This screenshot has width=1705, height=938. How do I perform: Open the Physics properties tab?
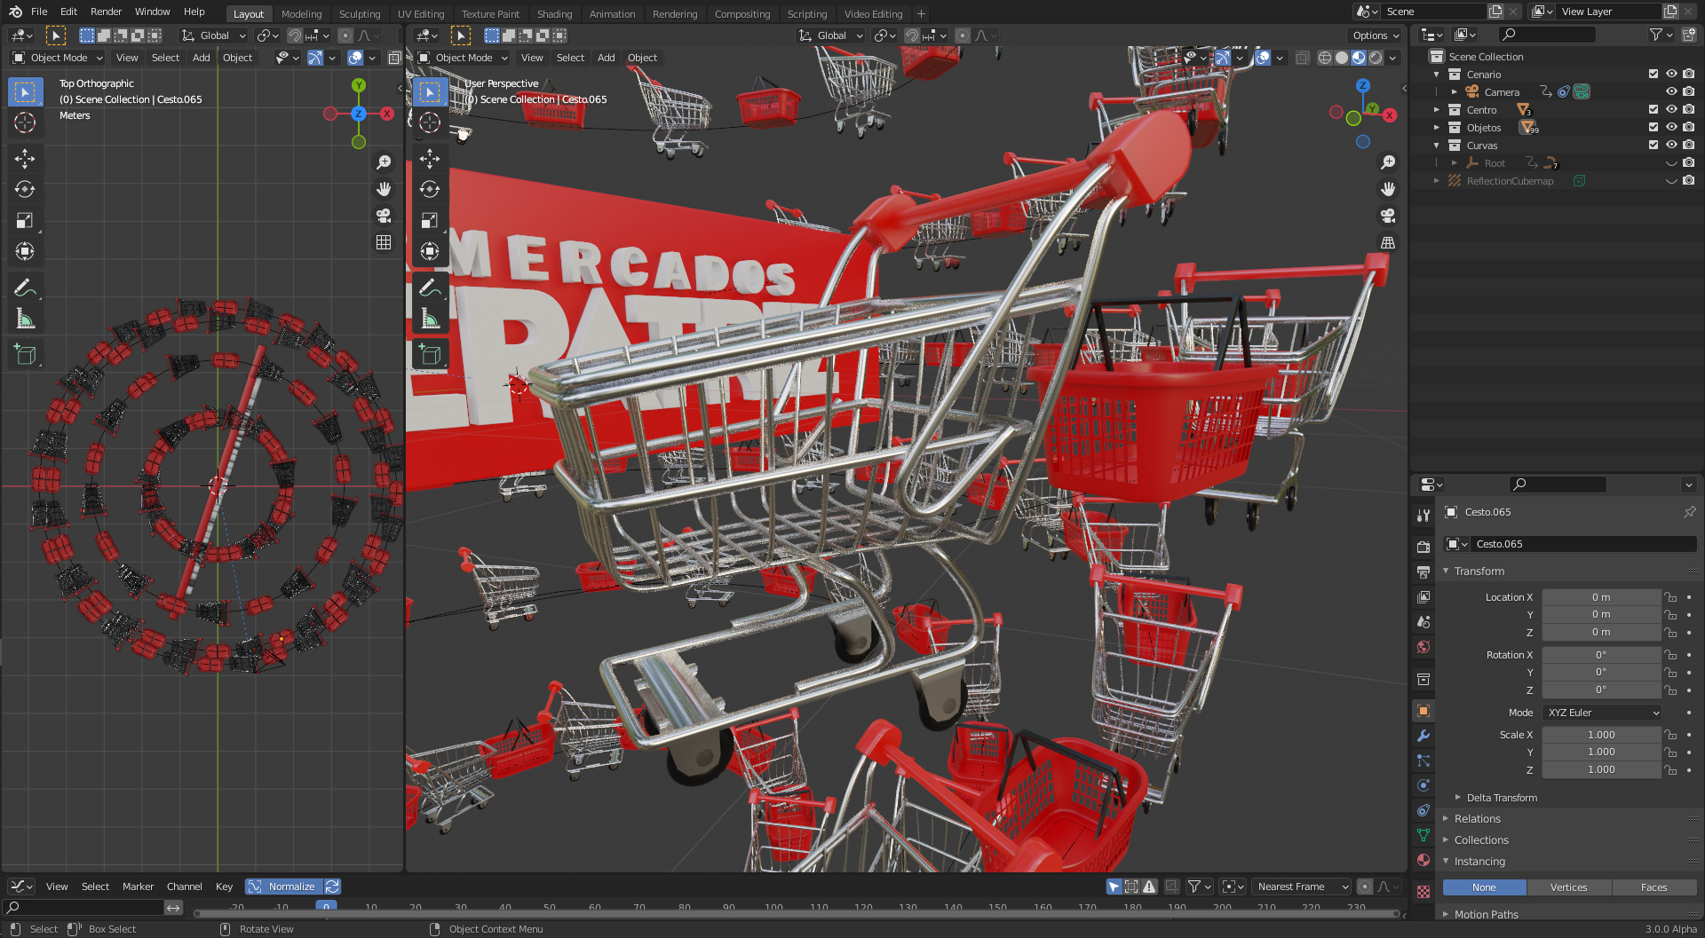click(x=1423, y=785)
